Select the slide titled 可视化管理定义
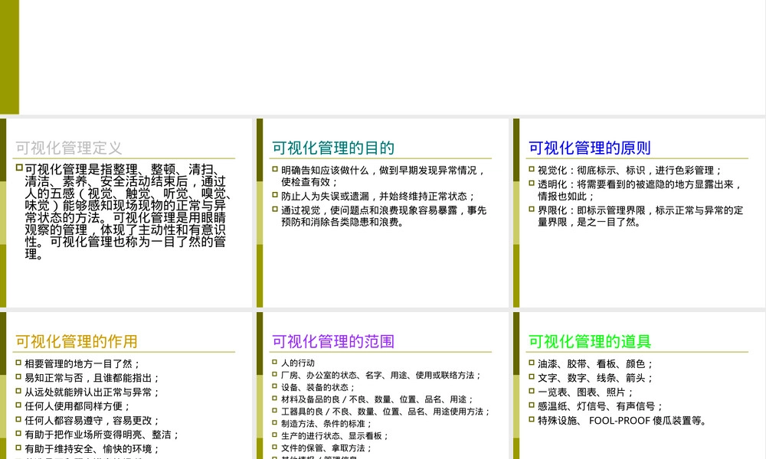 (126, 213)
